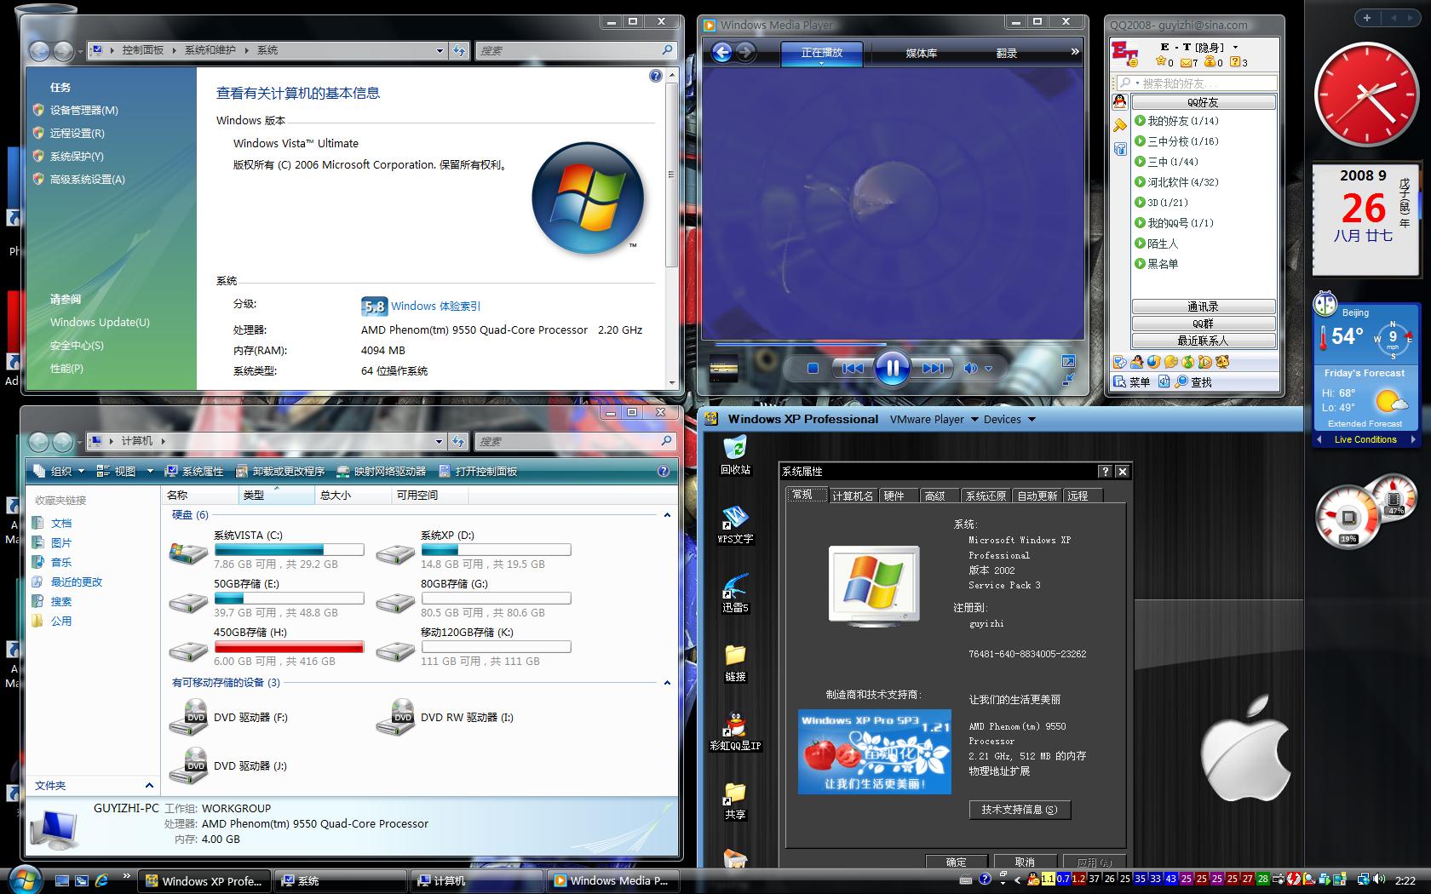The image size is (1431, 894).
Task: Open 远程设置(R) link
Action: click(x=77, y=134)
